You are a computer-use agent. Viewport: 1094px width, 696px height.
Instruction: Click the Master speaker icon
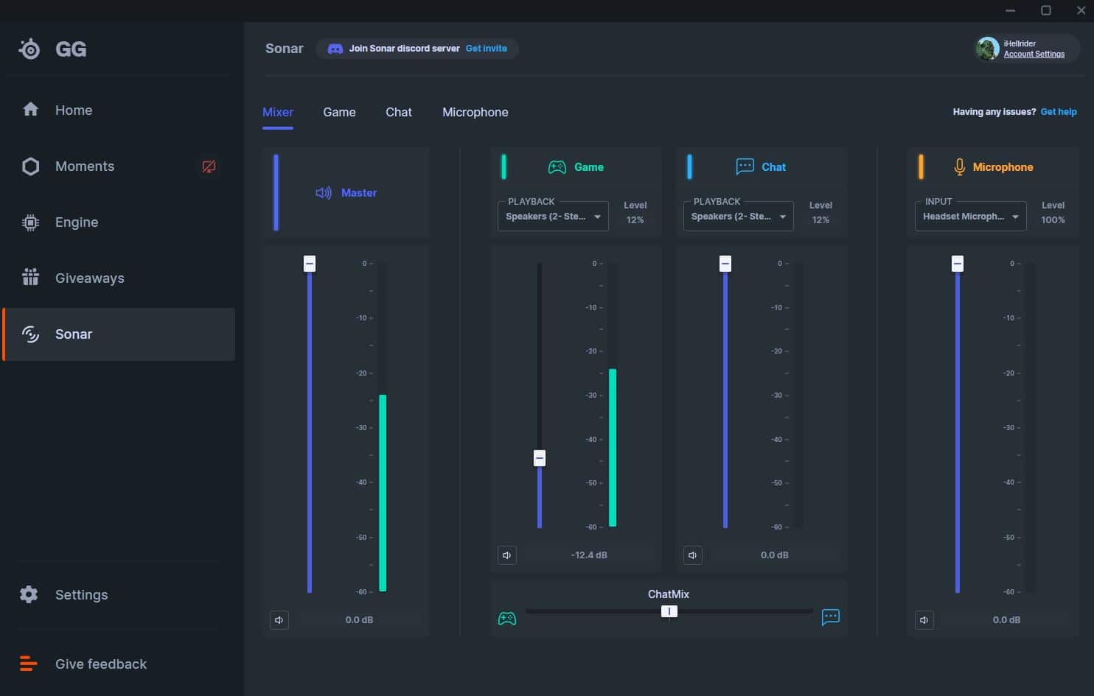[x=324, y=193]
